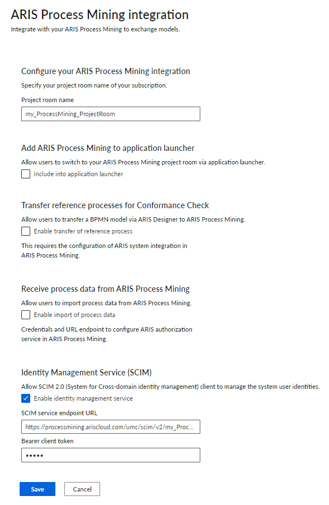
Task: Click the 'Bearer client token' label
Action: [47, 441]
